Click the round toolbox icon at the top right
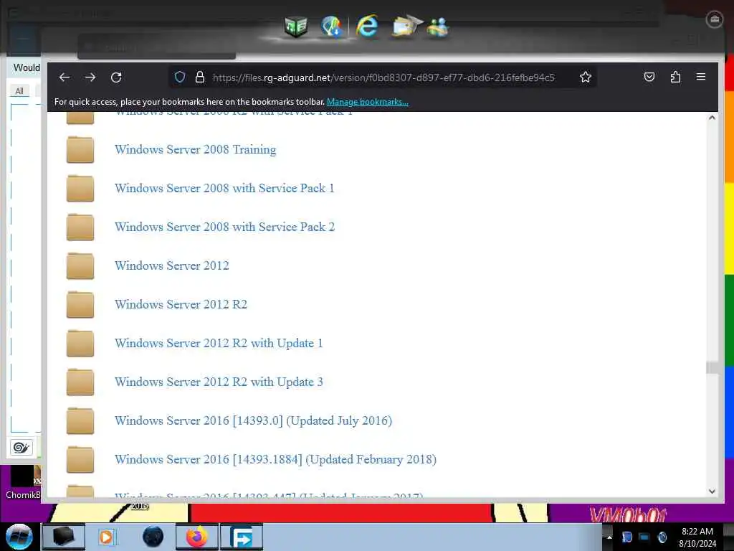This screenshot has height=551, width=734. pos(715,19)
